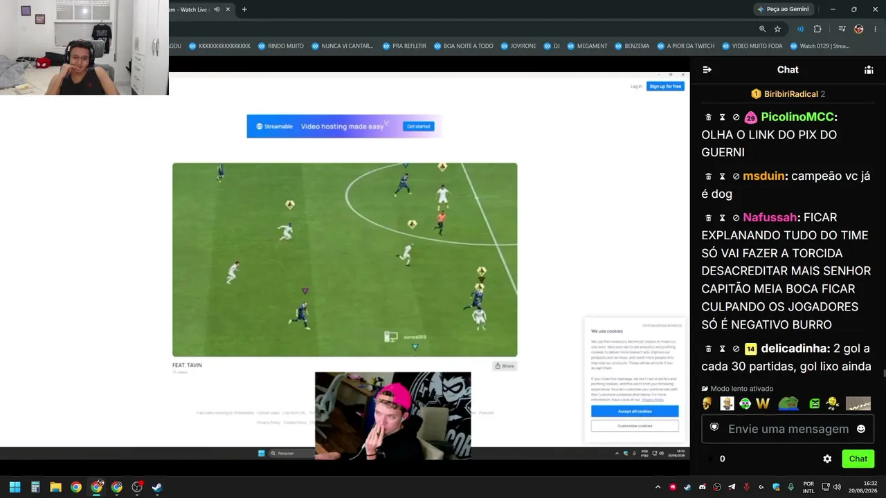
Task: Delete Nafussah's message with the trash icon
Action: pyautogui.click(x=708, y=218)
